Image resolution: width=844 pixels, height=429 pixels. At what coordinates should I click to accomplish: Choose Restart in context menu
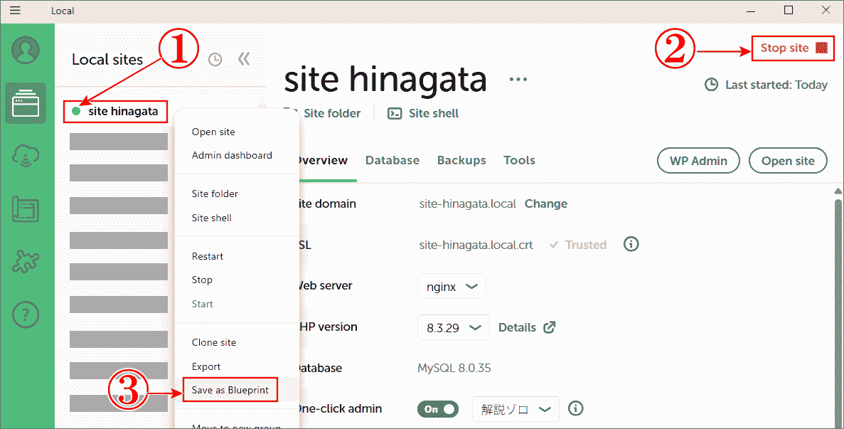tap(207, 256)
